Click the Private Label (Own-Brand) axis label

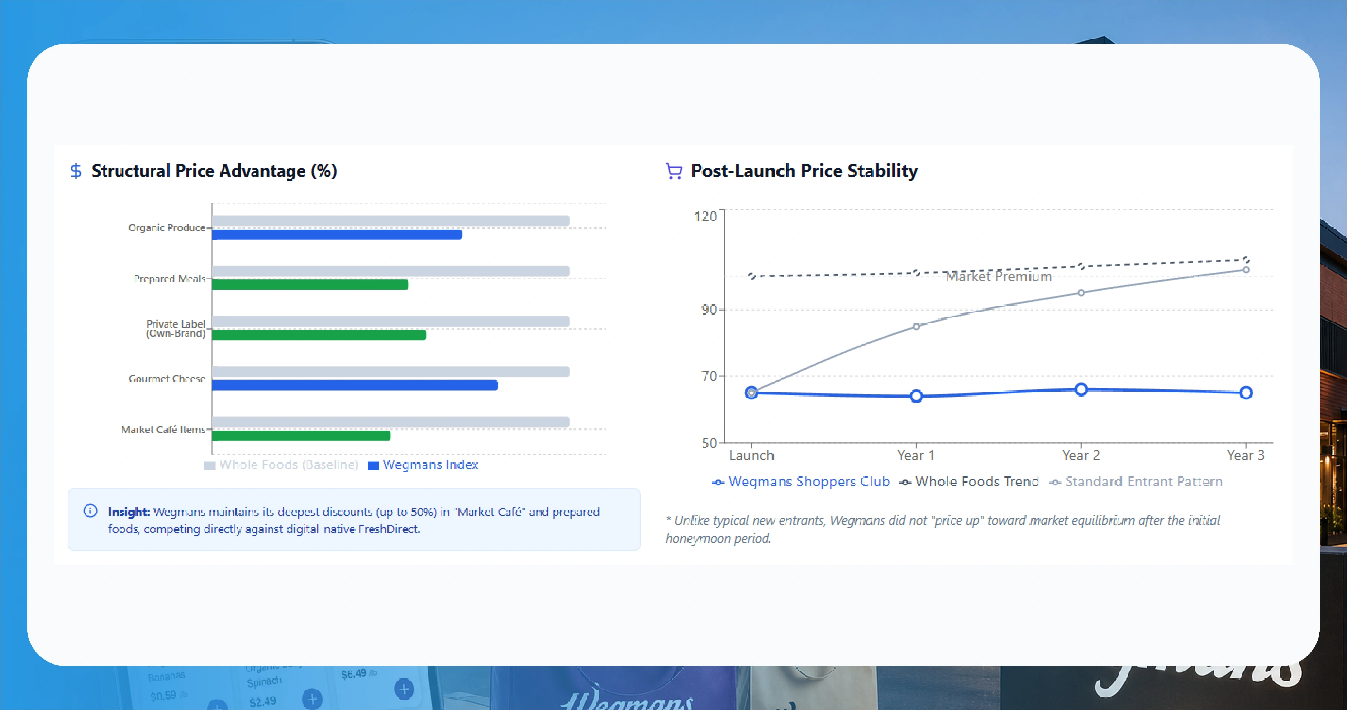[175, 328]
